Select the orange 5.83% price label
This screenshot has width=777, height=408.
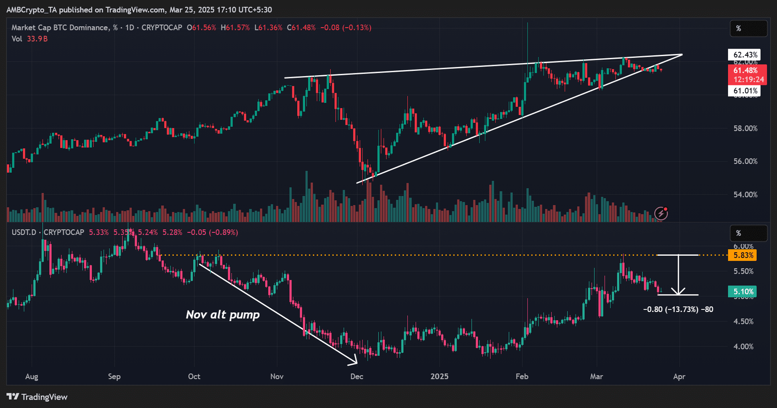click(x=743, y=255)
